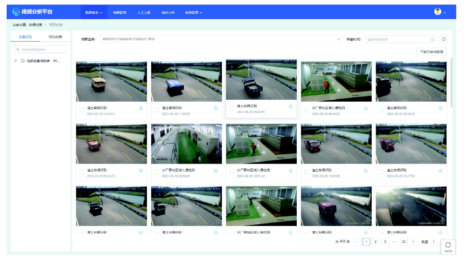Open the thumbnail of the 13:44:13 truck capture
Screen dimensions: 472x260
[111, 82]
